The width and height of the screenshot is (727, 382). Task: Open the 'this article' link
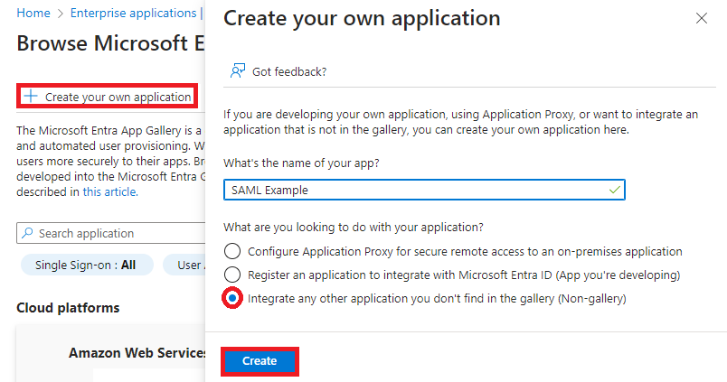coord(109,191)
